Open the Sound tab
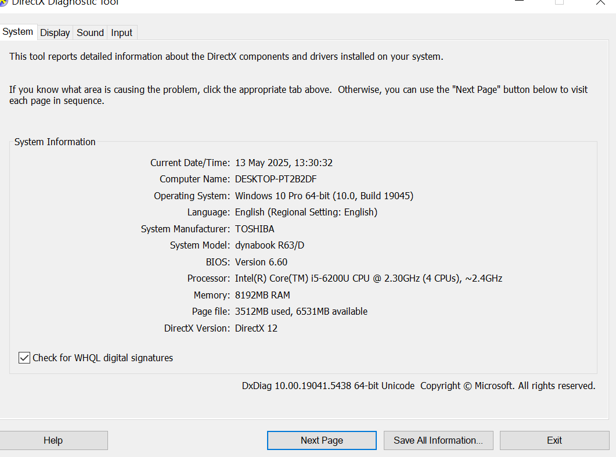Image resolution: width=616 pixels, height=457 pixels. (x=90, y=33)
